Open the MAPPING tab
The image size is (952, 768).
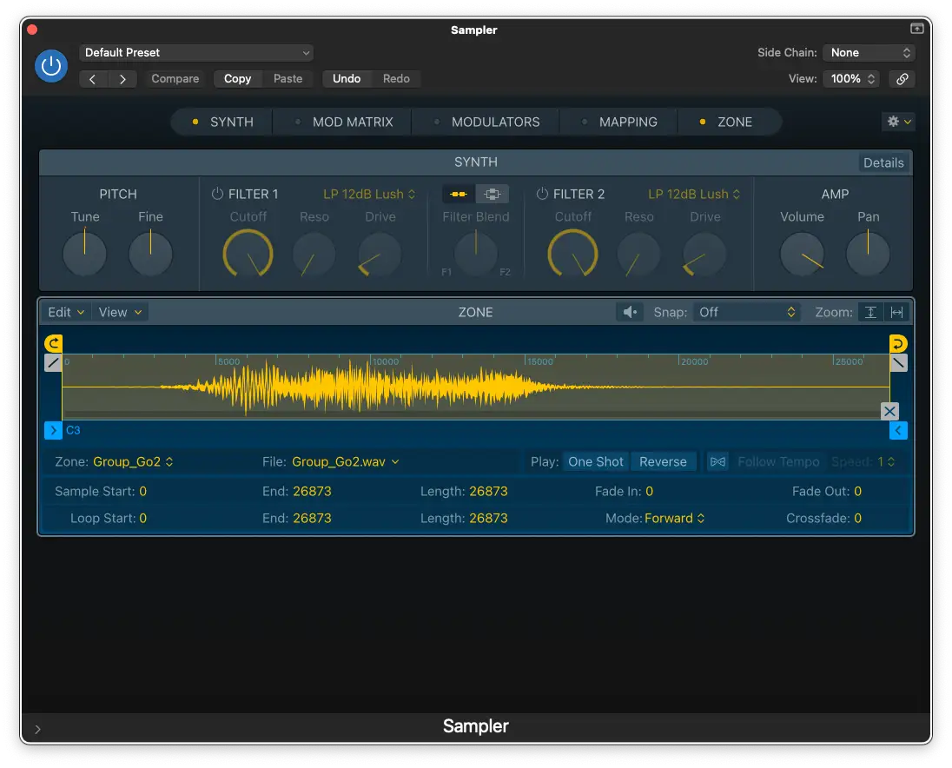click(x=627, y=122)
